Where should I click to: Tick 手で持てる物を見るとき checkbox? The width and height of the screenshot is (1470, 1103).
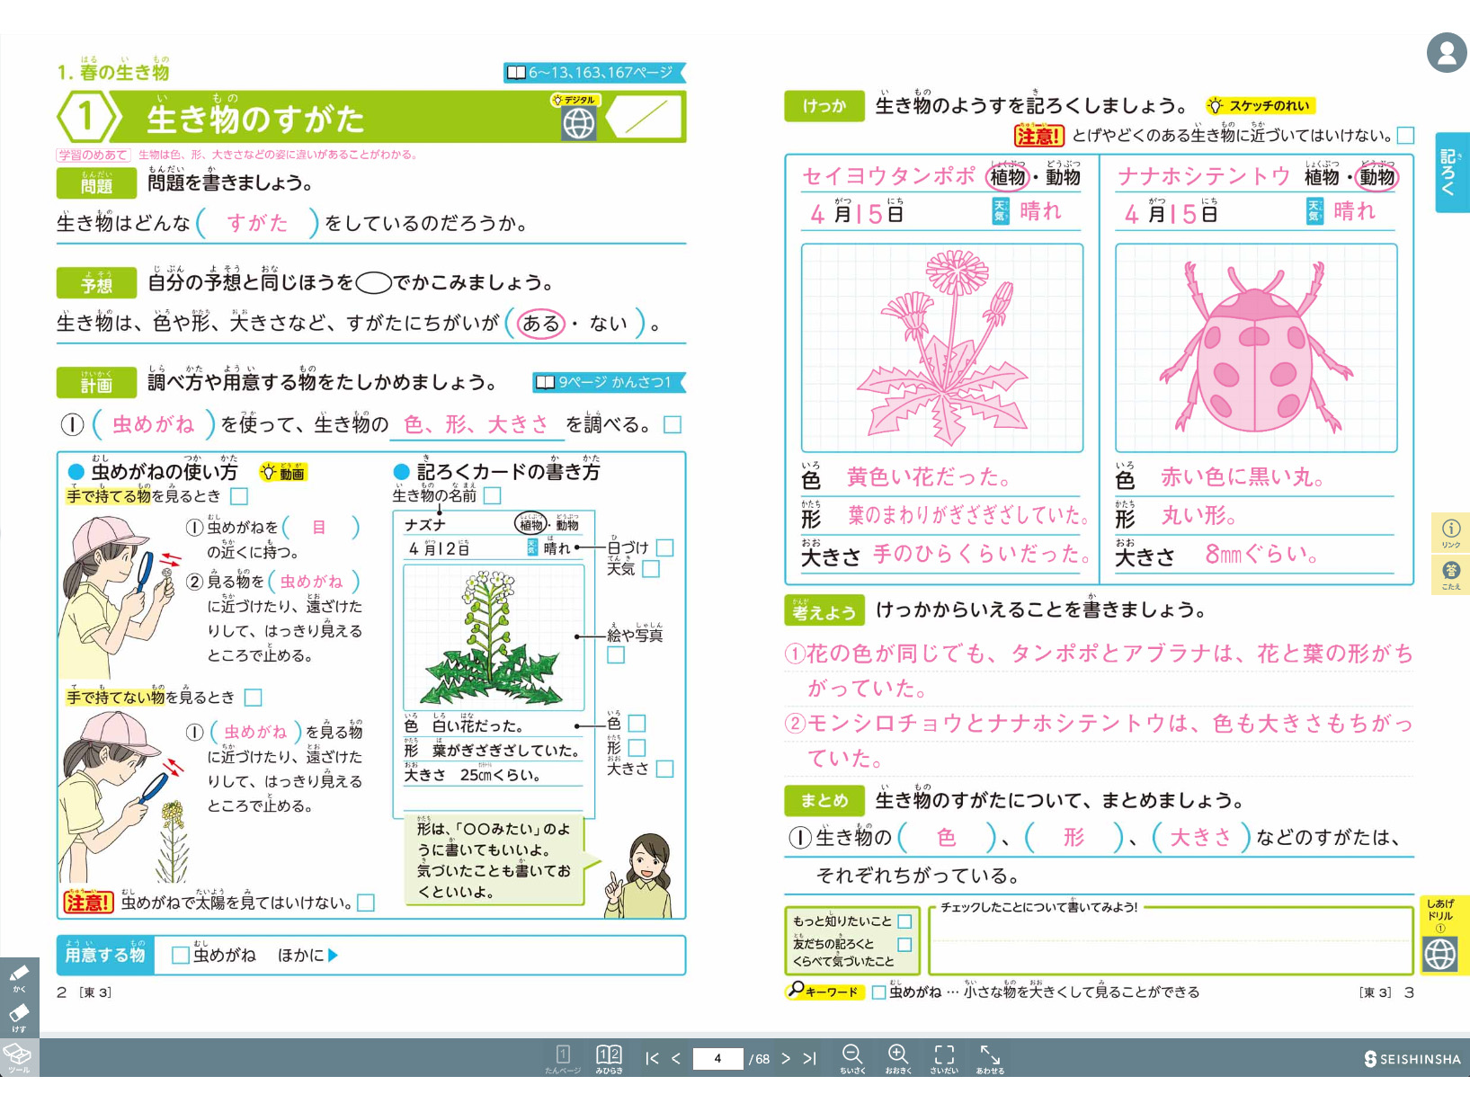239,496
